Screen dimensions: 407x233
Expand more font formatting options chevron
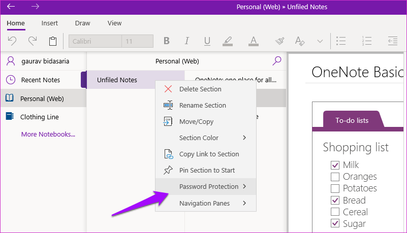point(320,41)
